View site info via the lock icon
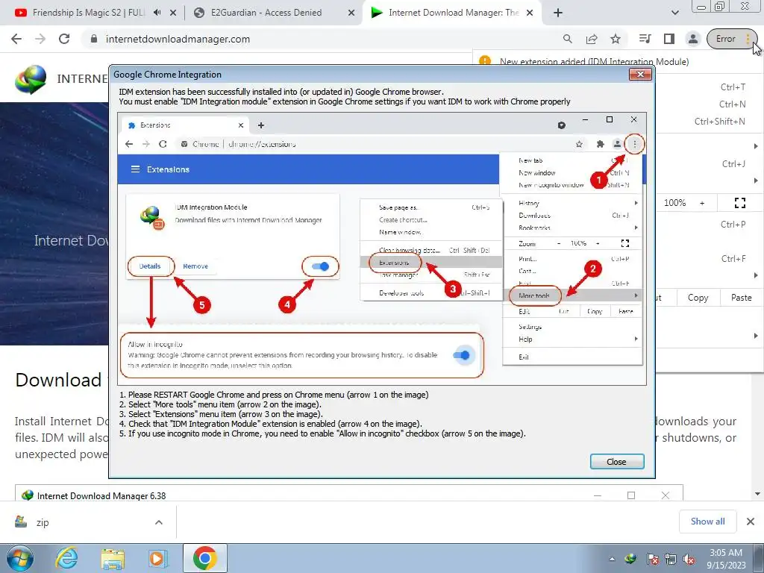This screenshot has height=573, width=764. click(x=94, y=39)
